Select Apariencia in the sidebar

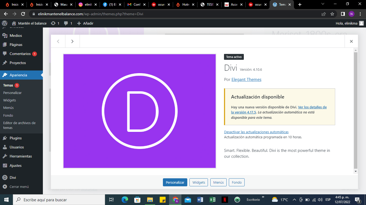click(21, 75)
